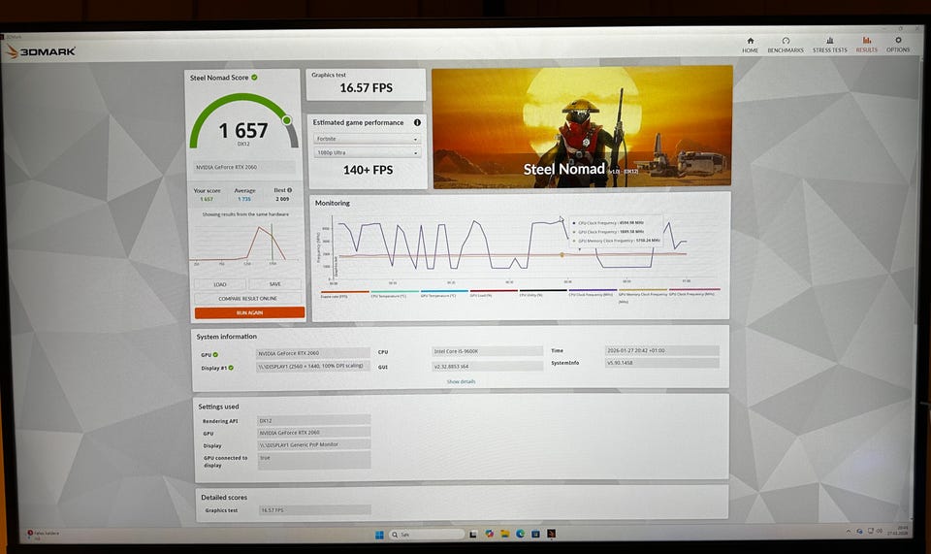The image size is (931, 554).
Task: Open Microsoft Store from the taskbar
Action: (x=535, y=534)
